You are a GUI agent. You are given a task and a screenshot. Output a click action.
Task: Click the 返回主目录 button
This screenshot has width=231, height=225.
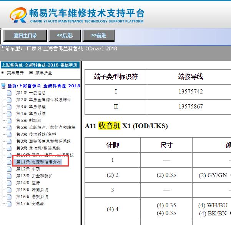[25, 35]
